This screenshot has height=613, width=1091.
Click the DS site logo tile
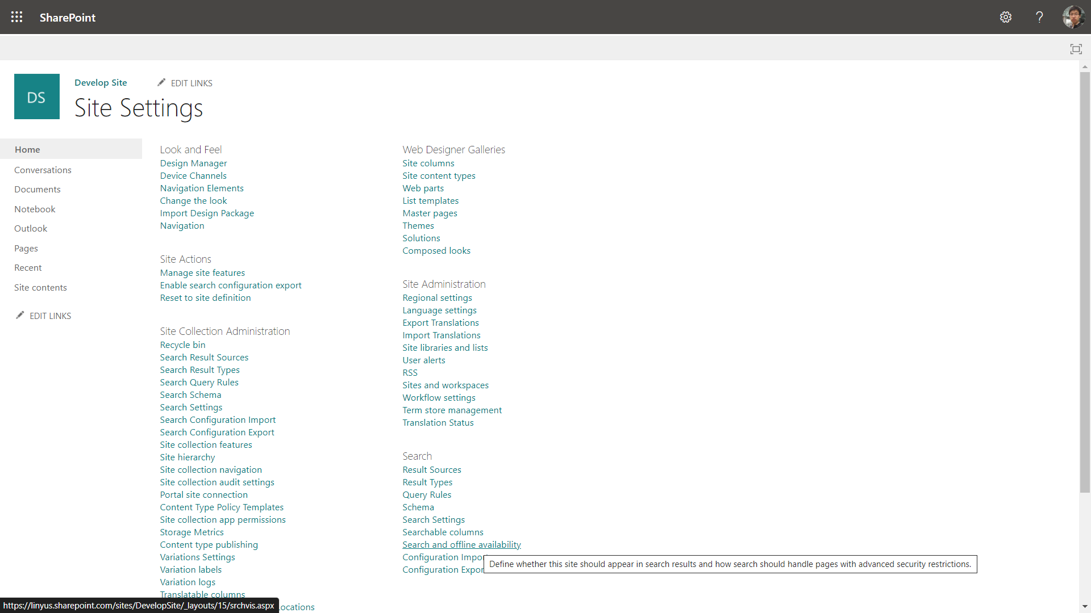pos(36,96)
